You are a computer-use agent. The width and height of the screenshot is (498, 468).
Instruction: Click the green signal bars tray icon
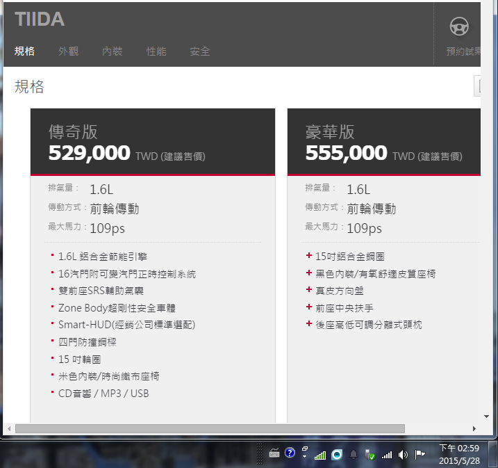(320, 455)
